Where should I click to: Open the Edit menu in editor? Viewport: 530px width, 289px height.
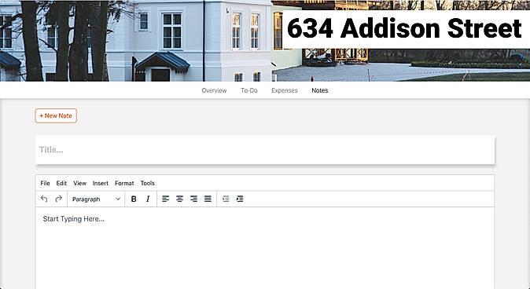point(61,183)
